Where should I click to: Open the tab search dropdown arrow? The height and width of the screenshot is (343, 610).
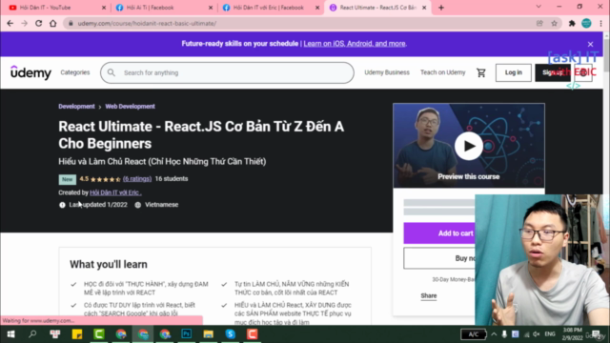click(539, 7)
